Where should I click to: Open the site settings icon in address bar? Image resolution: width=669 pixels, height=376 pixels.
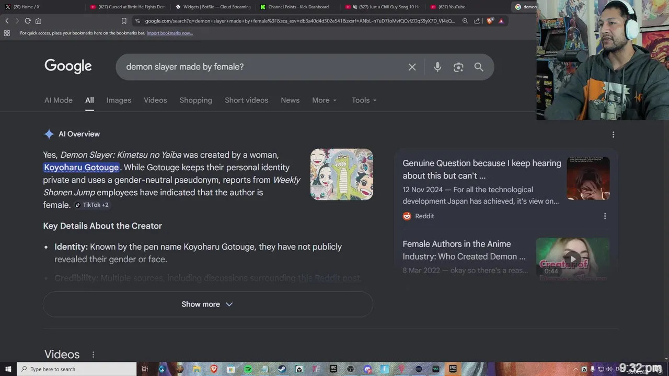(x=137, y=21)
